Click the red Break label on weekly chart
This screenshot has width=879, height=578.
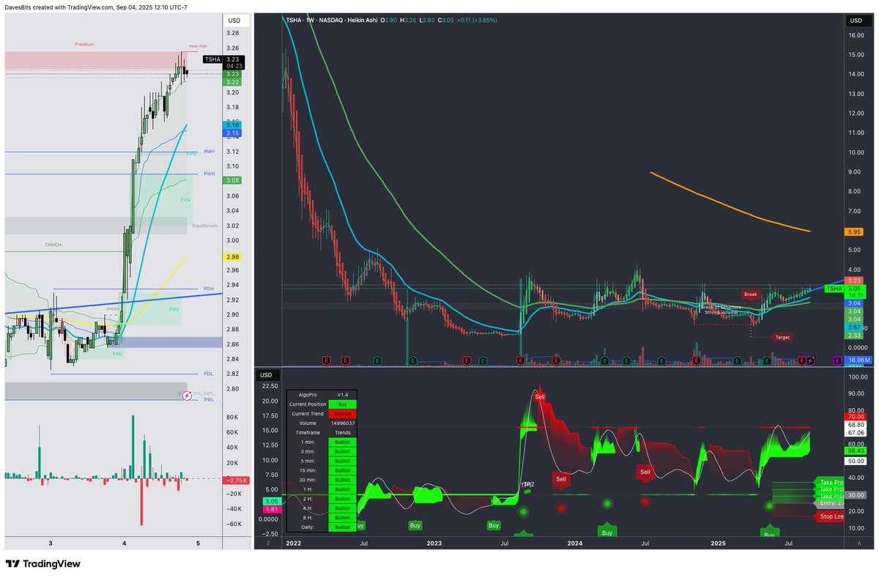(751, 294)
